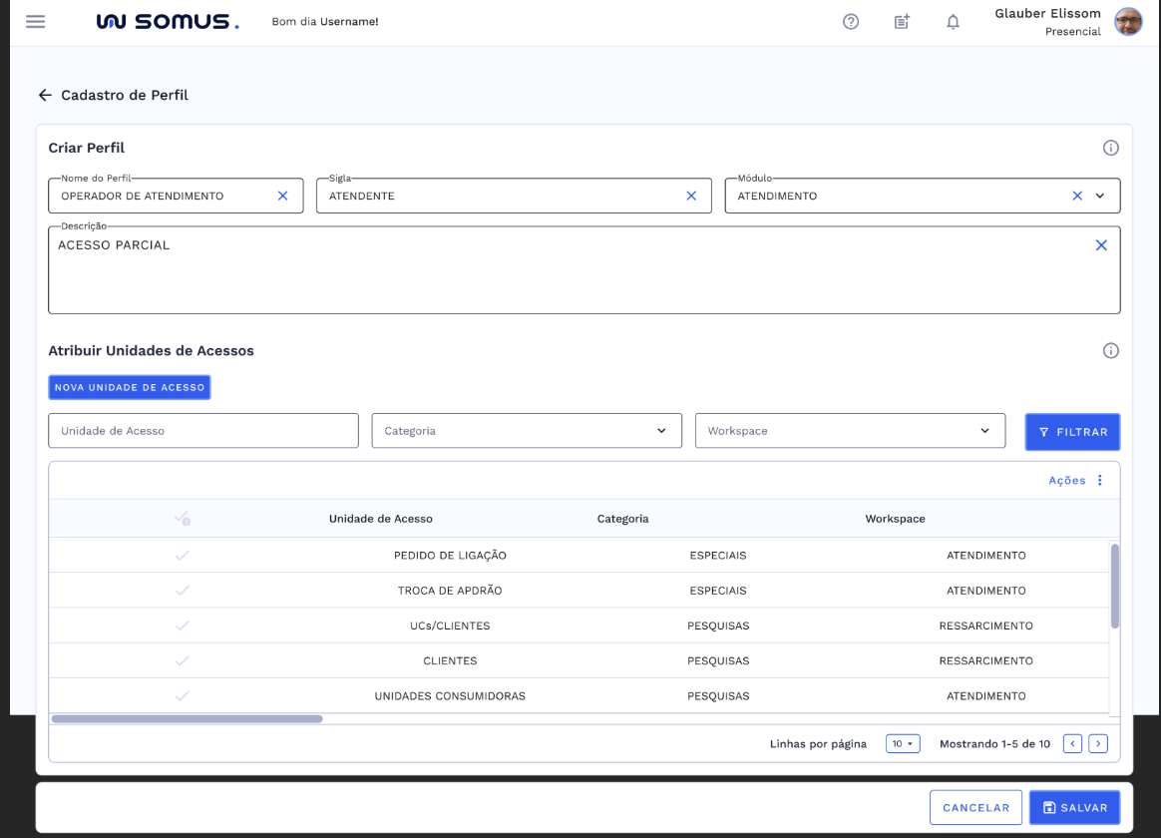1161x838 pixels.
Task: Toggle checkmark for UCs/CLIENTES row
Action: coord(182,626)
